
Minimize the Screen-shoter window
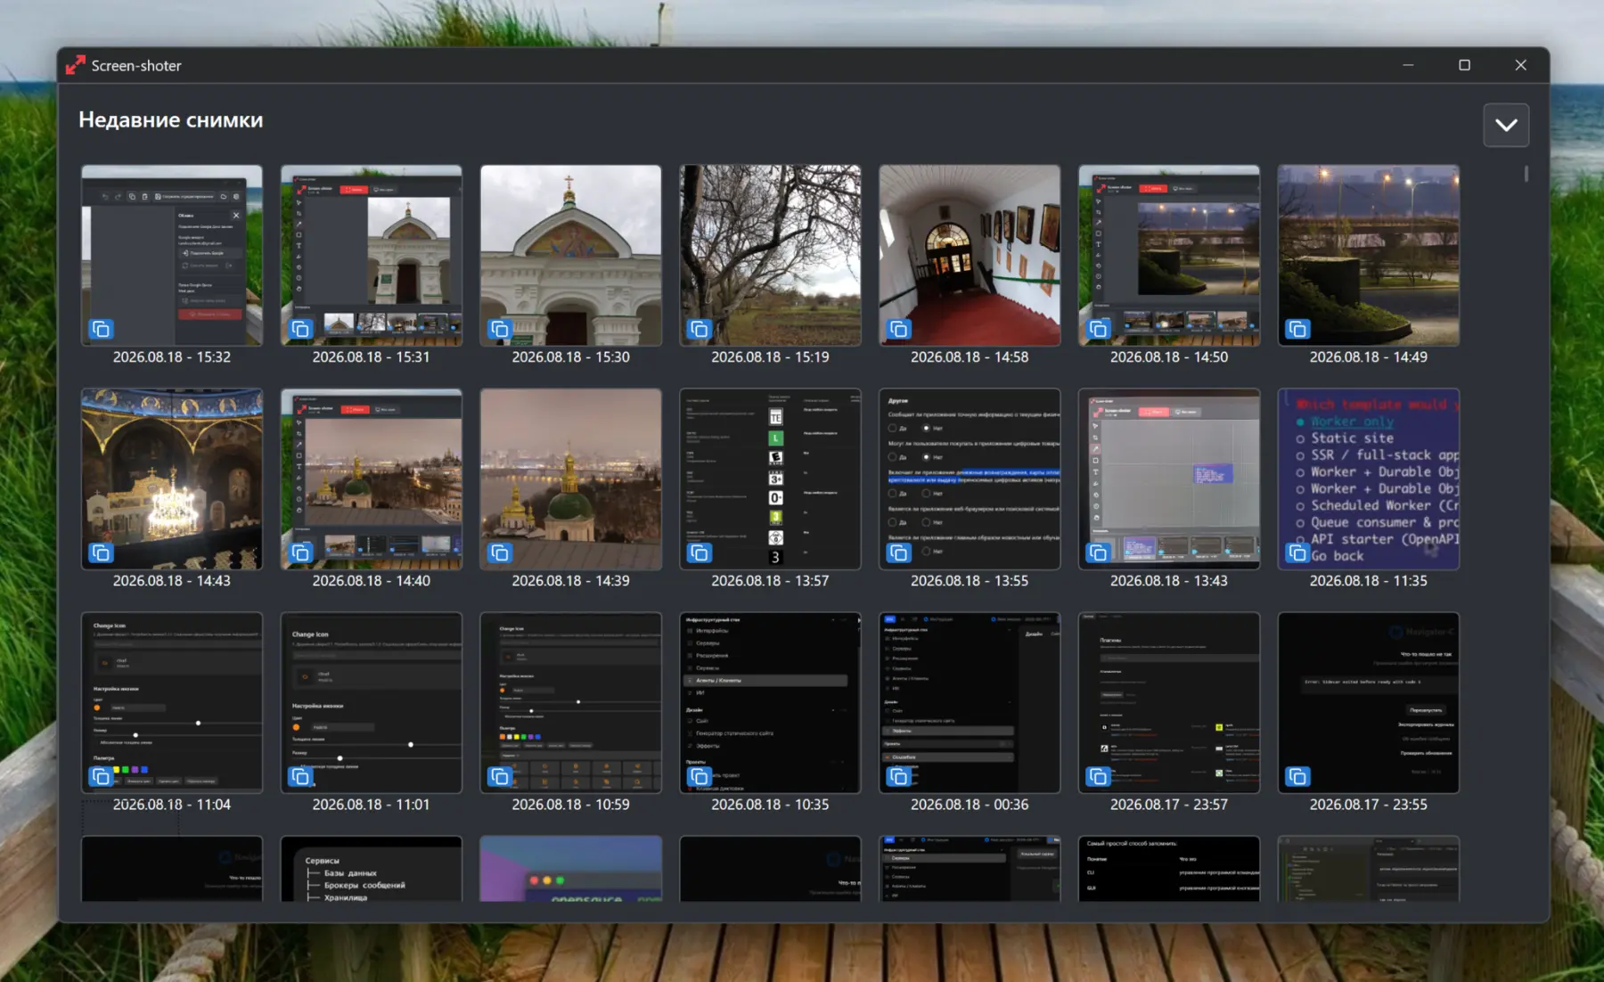[1408, 65]
